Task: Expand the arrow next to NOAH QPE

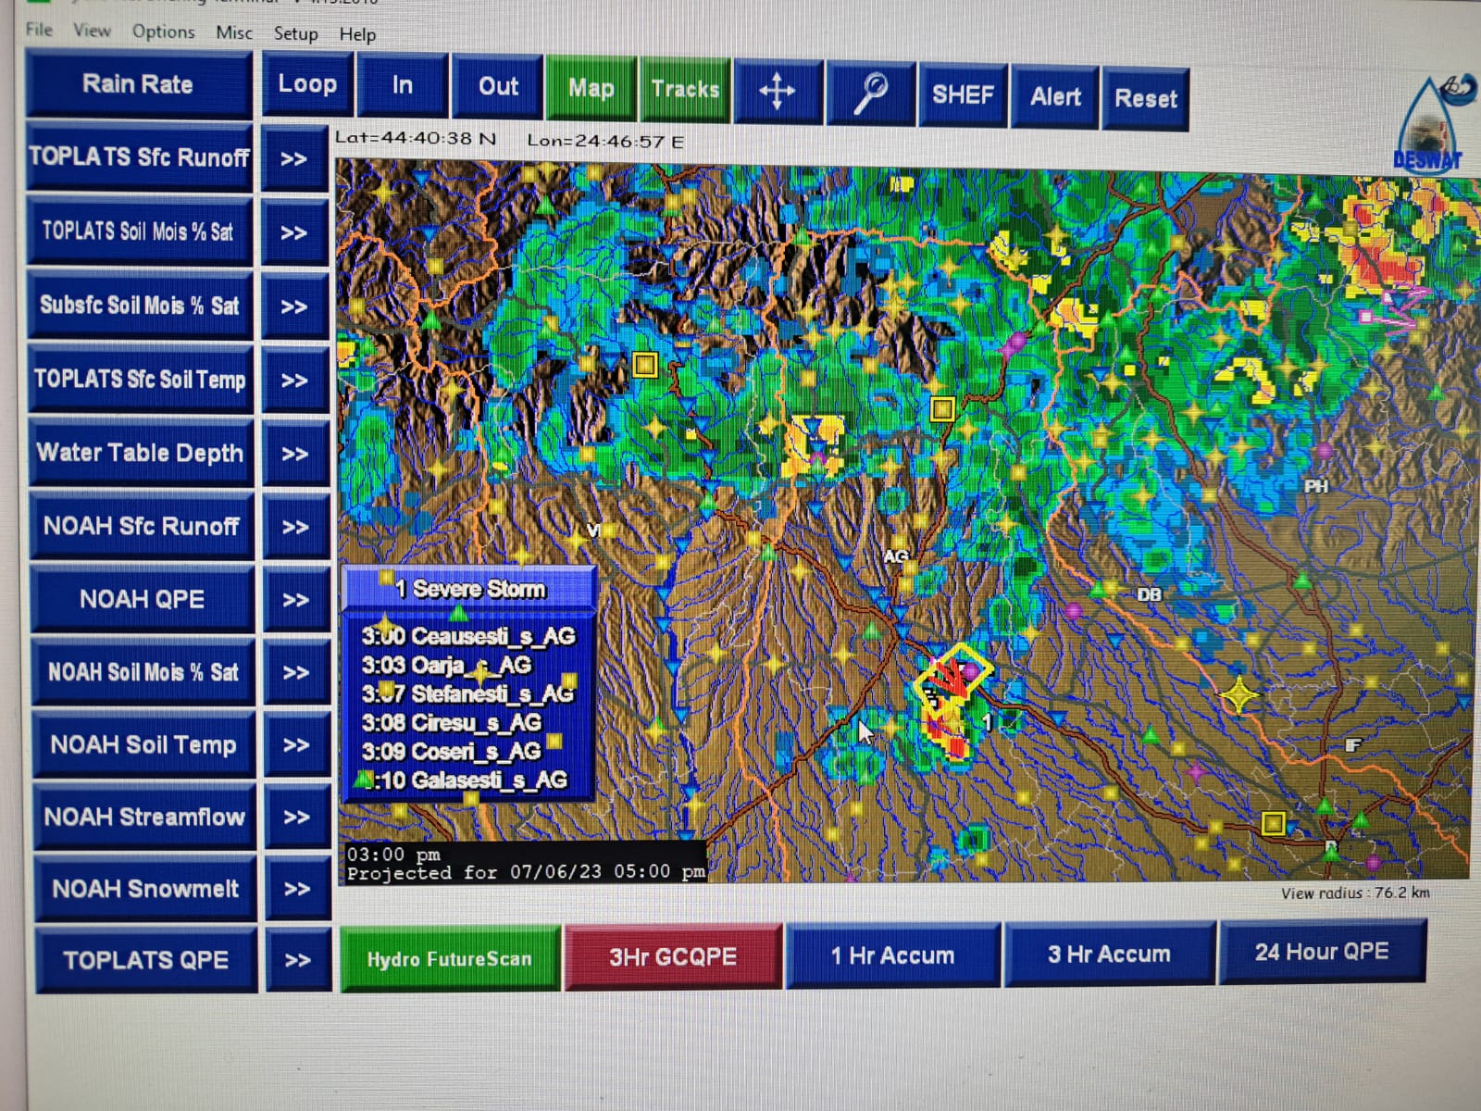Action: (295, 600)
